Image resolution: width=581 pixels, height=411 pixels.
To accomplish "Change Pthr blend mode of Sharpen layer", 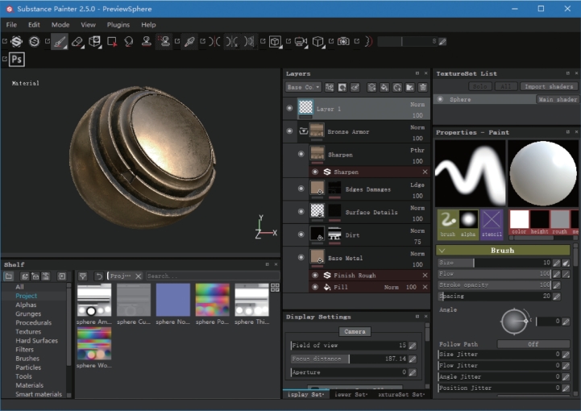I will [x=417, y=151].
